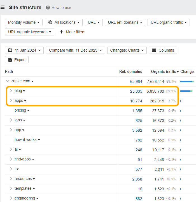Click the Change column header
Image resolution: width=196 pixels, height=202 pixels.
187,71
